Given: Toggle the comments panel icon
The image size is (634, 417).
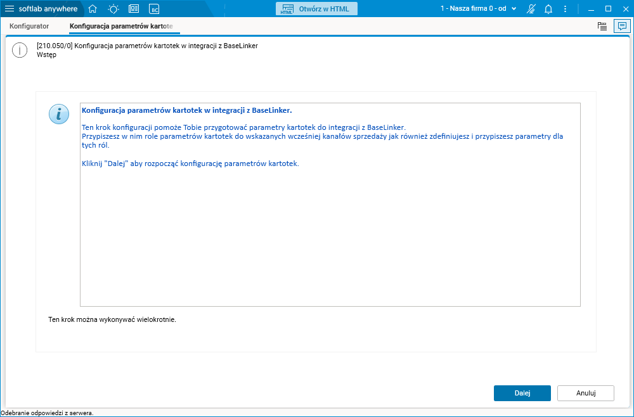Looking at the screenshot, I should point(621,26).
